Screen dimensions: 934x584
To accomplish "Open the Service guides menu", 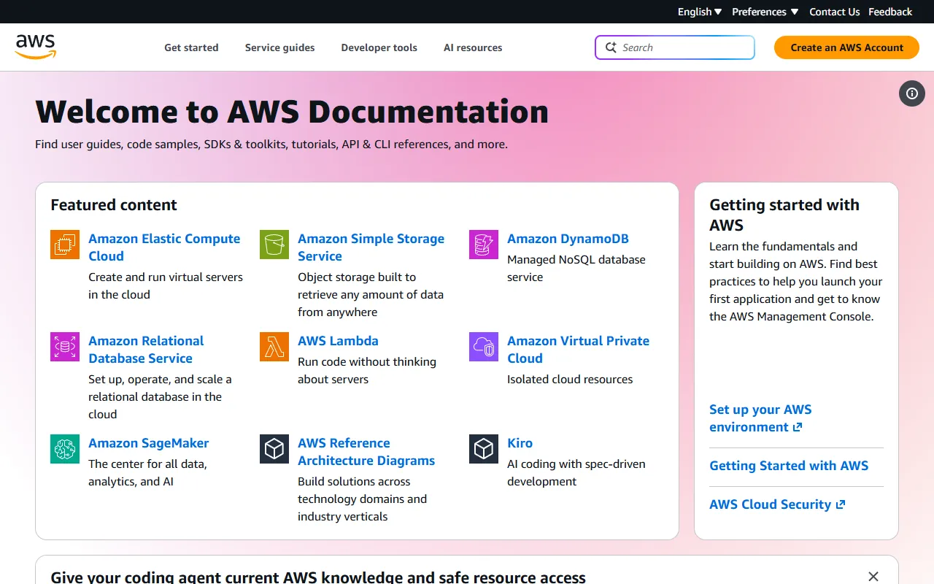I will coord(280,47).
